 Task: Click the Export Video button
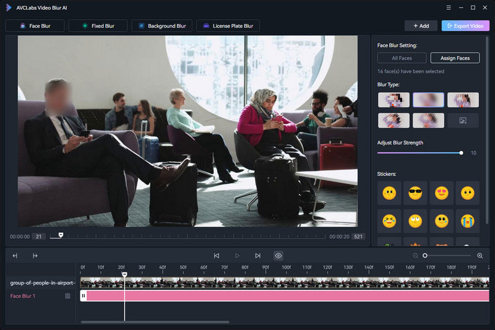465,26
